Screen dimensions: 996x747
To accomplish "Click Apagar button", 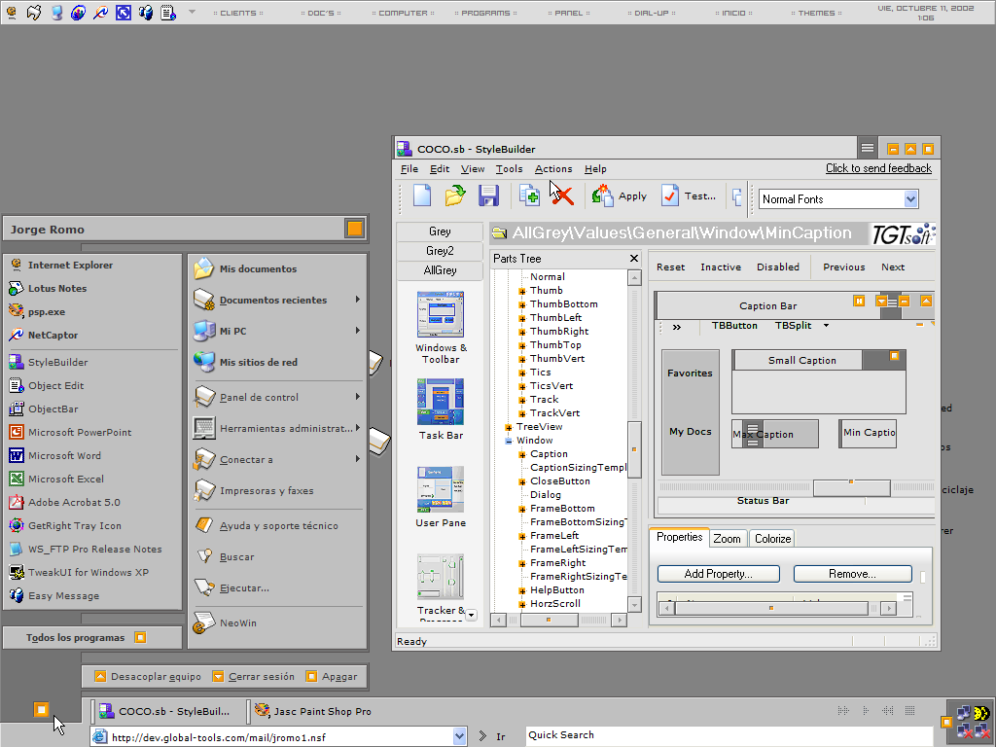I will [x=332, y=677].
